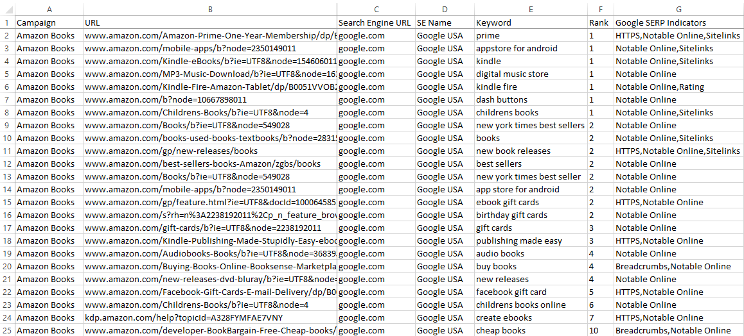Select the keyword cell 'birthday gift cards'
744x336 pixels.
531,215
